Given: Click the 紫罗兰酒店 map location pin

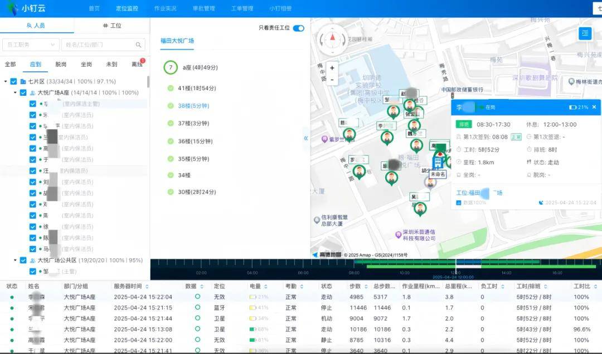Looking at the screenshot, I should [324, 139].
